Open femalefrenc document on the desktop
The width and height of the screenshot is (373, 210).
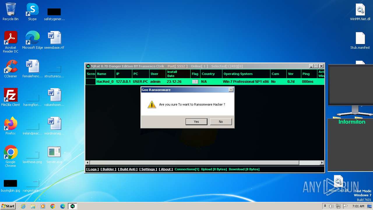pos(32,69)
